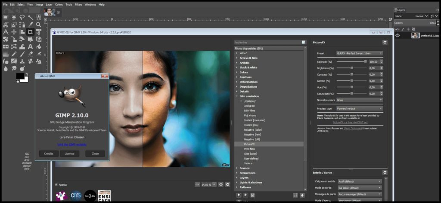This screenshot has width=441, height=203.
Task: Click the Brightness (%) slider
Action: click(351, 68)
